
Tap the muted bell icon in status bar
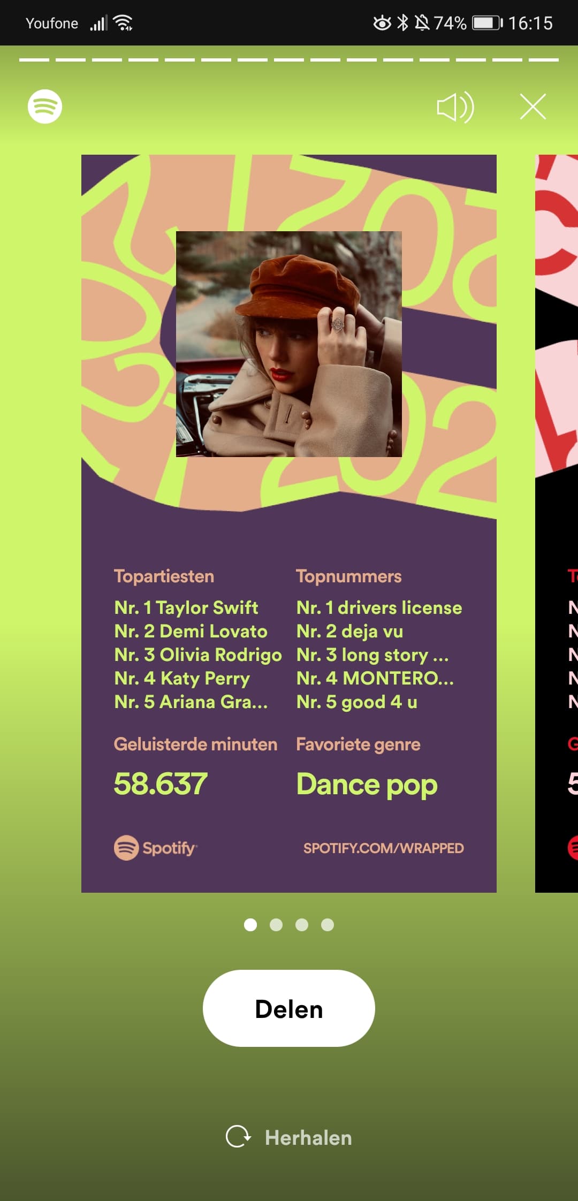tap(422, 22)
